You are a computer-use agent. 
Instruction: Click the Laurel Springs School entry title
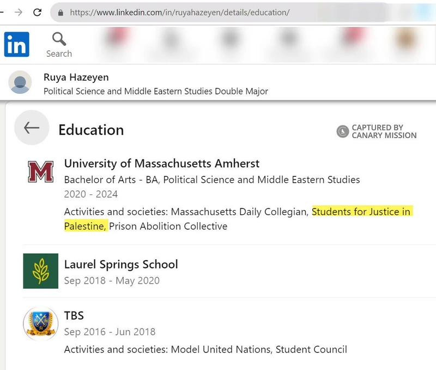pyautogui.click(x=121, y=264)
